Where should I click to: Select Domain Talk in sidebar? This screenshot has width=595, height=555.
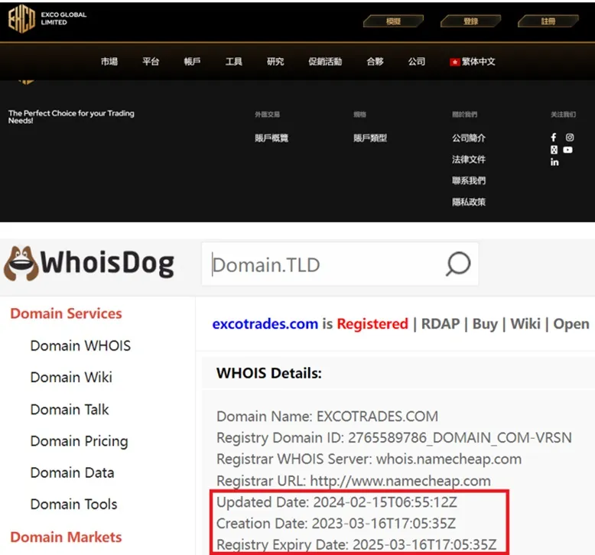(x=70, y=409)
